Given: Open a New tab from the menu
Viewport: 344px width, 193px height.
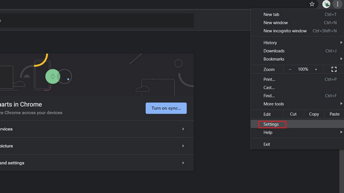Looking at the screenshot, I should [297, 14].
